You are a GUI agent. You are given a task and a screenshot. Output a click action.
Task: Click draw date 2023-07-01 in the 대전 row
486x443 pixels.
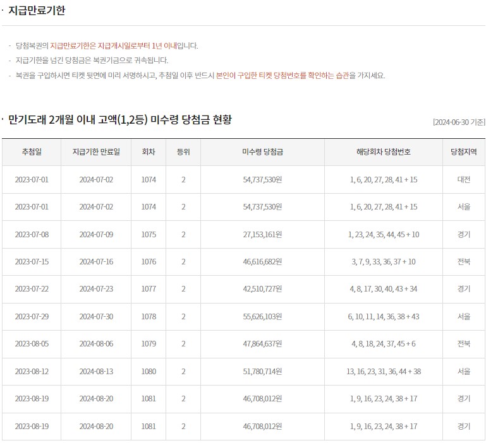click(32, 180)
